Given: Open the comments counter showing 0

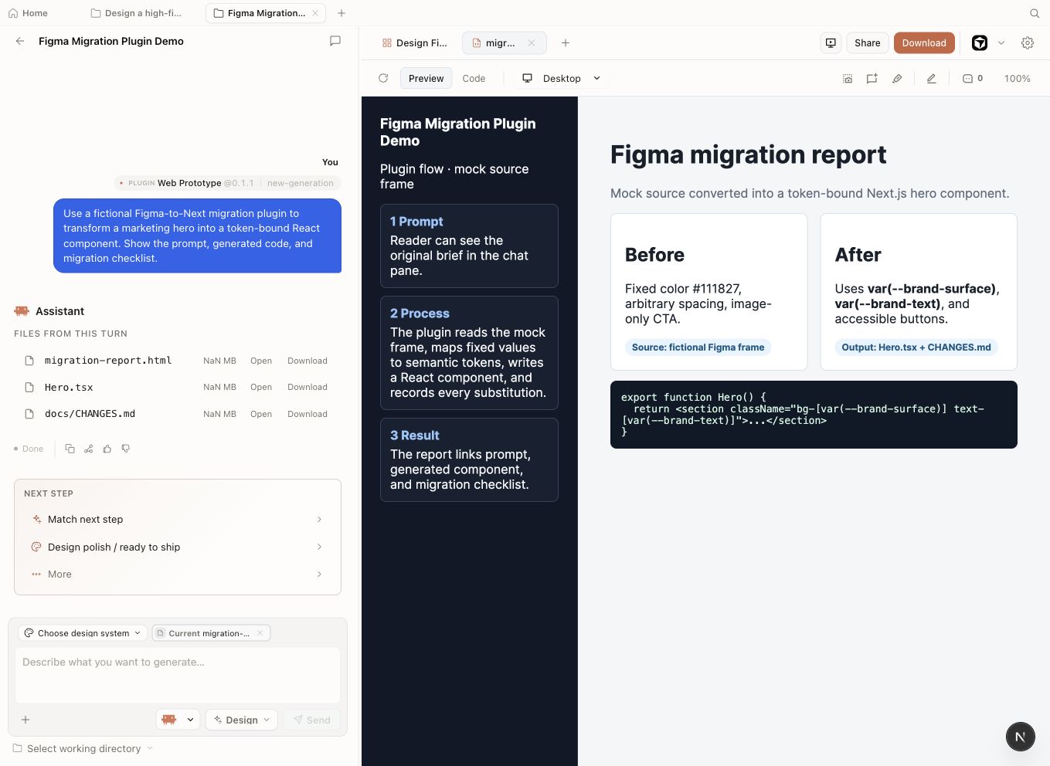Looking at the screenshot, I should tap(973, 79).
